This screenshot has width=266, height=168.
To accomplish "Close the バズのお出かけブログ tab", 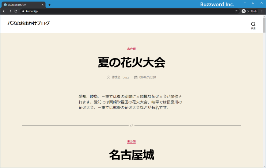I will tap(43, 5).
